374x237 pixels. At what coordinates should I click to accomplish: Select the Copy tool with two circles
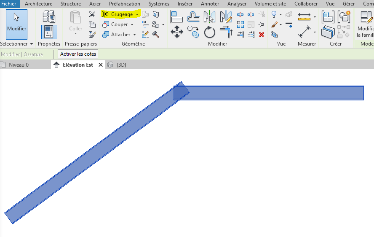[x=193, y=32]
